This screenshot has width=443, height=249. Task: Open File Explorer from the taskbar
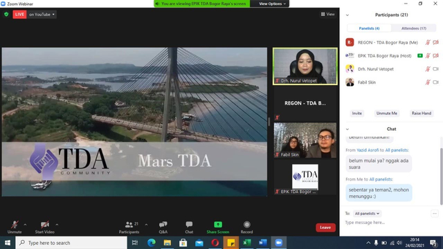[168, 243]
